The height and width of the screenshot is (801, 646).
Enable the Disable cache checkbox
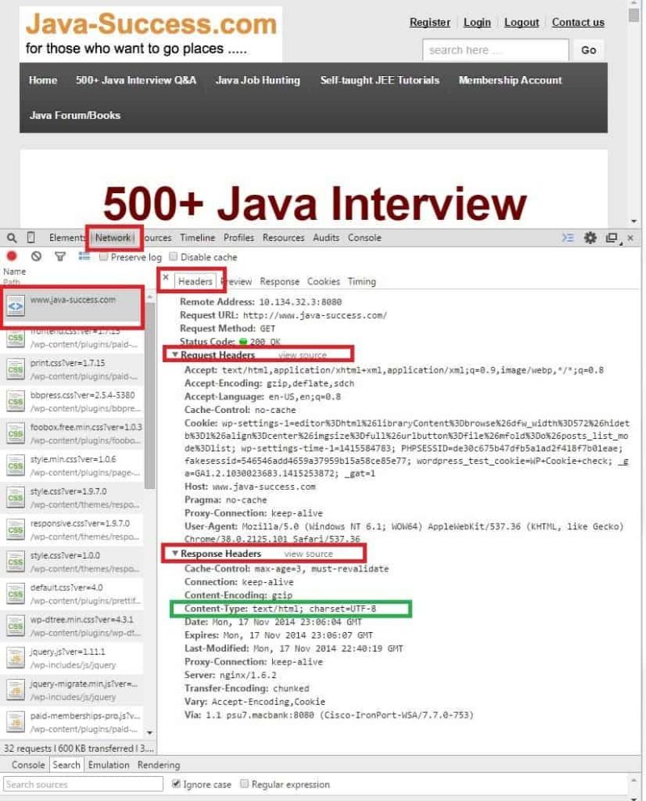[x=174, y=256]
